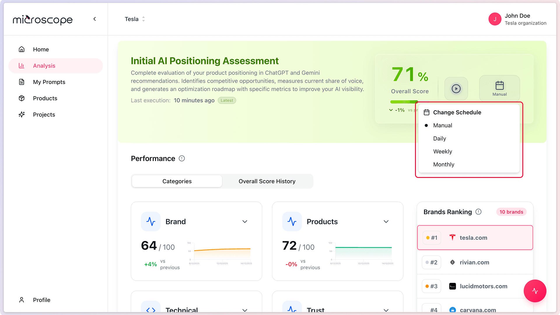Switch to the Overall Score History tab
Image resolution: width=560 pixels, height=315 pixels.
(267, 181)
